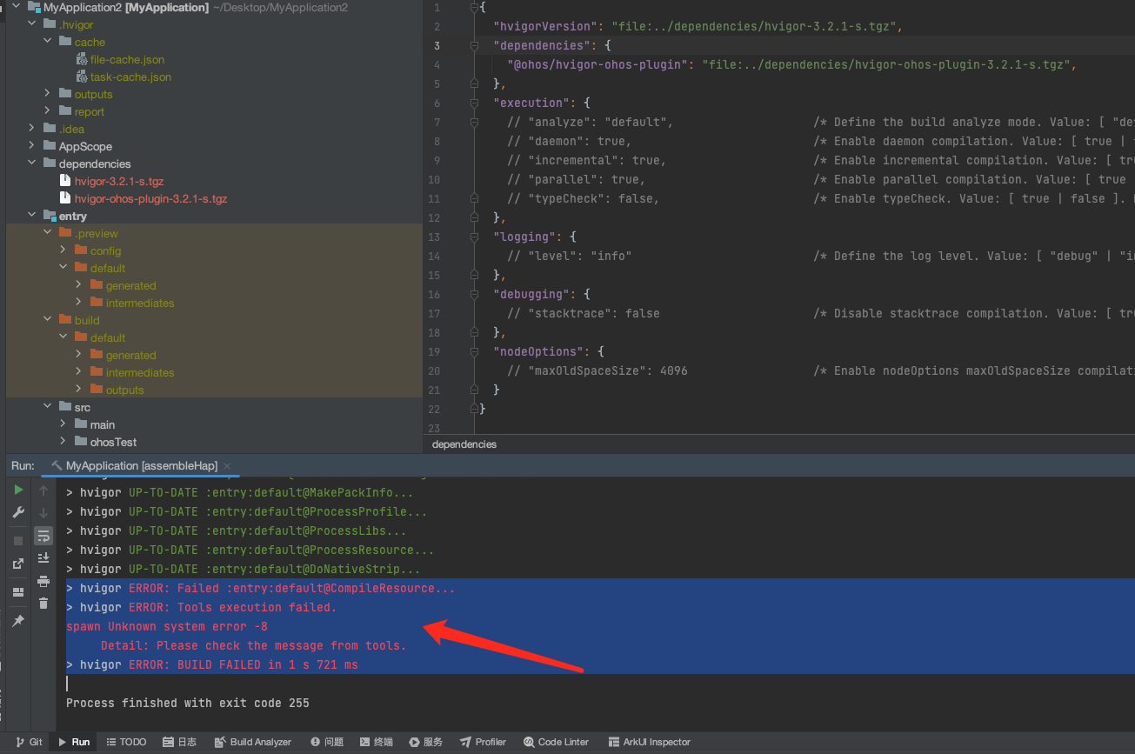The width and height of the screenshot is (1135, 754).
Task: Click the "Process finished with exit code 255" line
Action: point(188,703)
